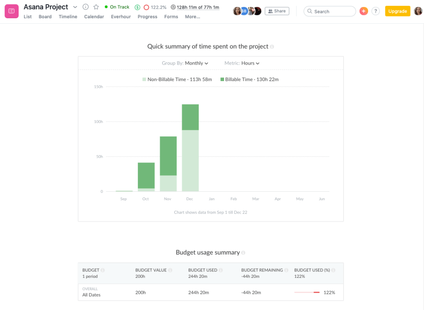Click the red 122% budget progress bar
Image resolution: width=424 pixels, height=310 pixels.
point(306,292)
